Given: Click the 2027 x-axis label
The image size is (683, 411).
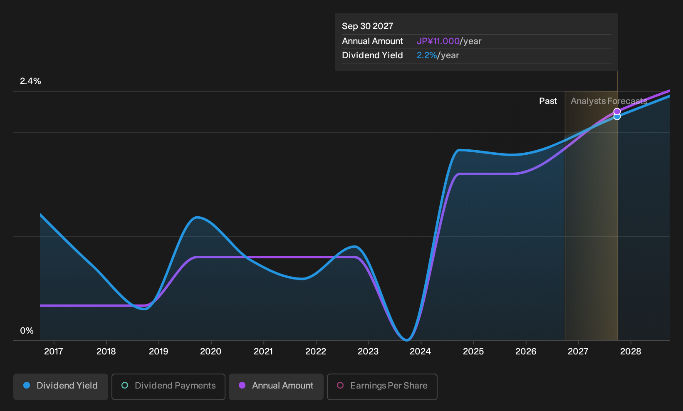Looking at the screenshot, I should tap(578, 352).
